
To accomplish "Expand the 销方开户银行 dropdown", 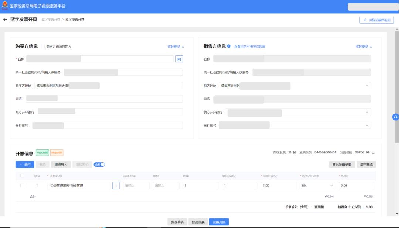I will coord(367,112).
